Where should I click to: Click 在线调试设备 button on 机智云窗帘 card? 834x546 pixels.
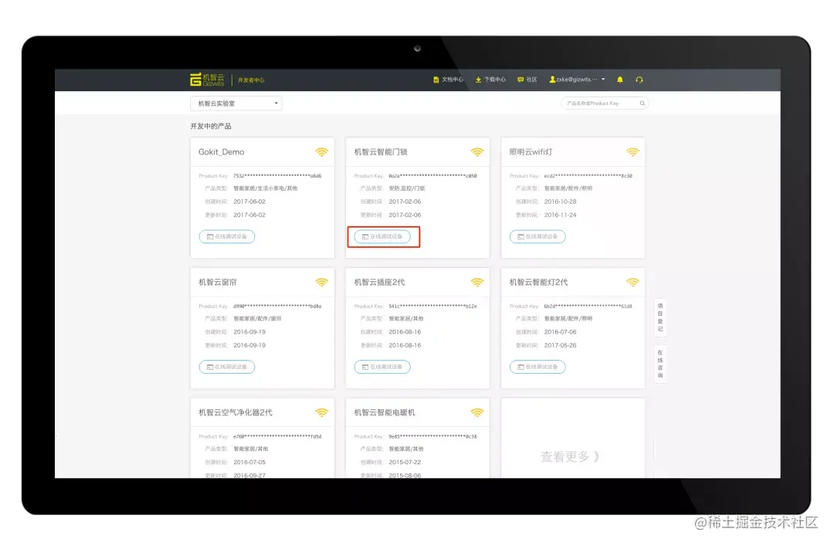tap(227, 367)
